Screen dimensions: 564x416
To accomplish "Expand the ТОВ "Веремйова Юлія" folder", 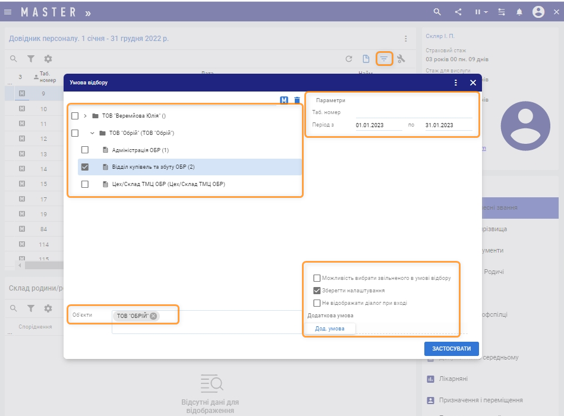I will [86, 116].
